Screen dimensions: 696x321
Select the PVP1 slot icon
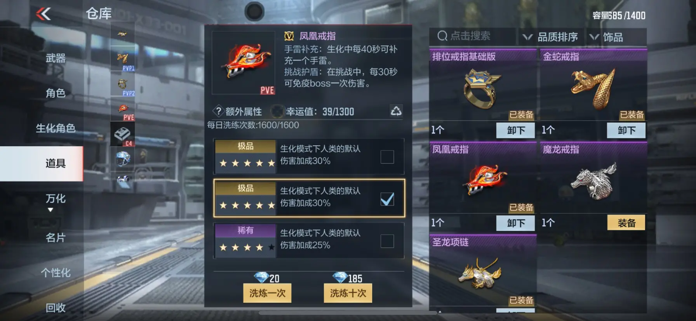123,60
